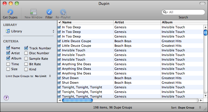Open the help question mark button
Viewport: 208px width, 112px height.
pos(6,98)
